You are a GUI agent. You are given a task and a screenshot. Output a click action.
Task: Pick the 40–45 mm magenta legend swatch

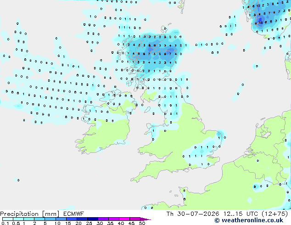point(124,219)
